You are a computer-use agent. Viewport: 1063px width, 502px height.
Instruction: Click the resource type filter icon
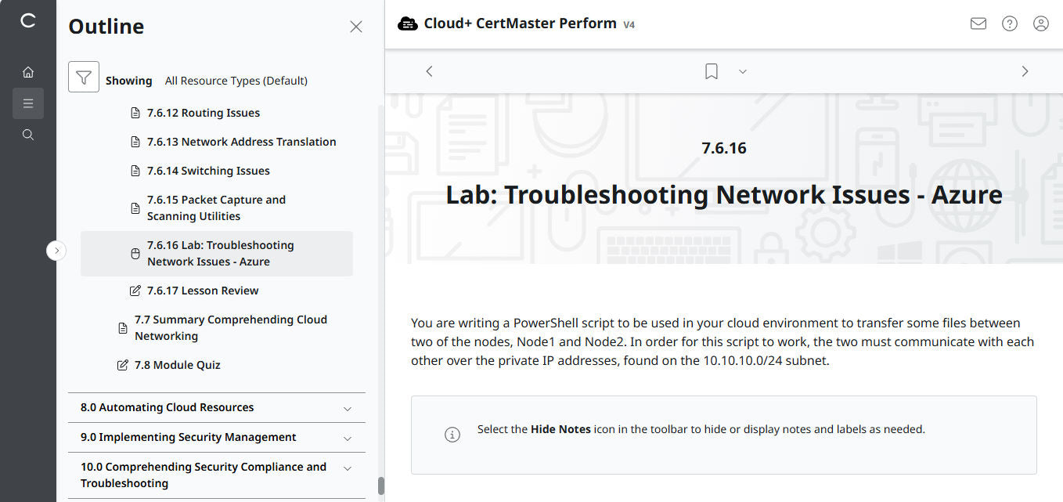84,77
